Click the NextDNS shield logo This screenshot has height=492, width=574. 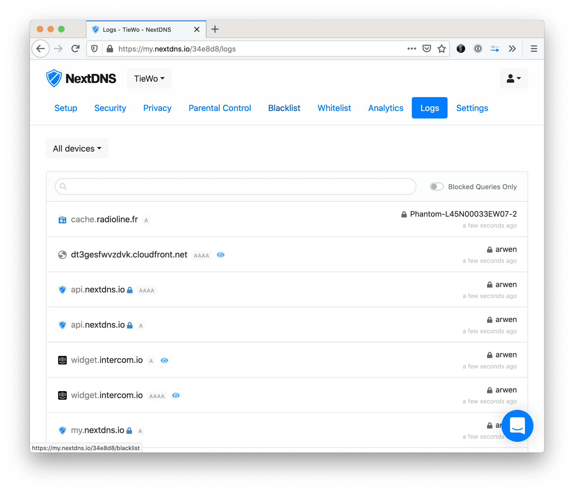tap(54, 78)
